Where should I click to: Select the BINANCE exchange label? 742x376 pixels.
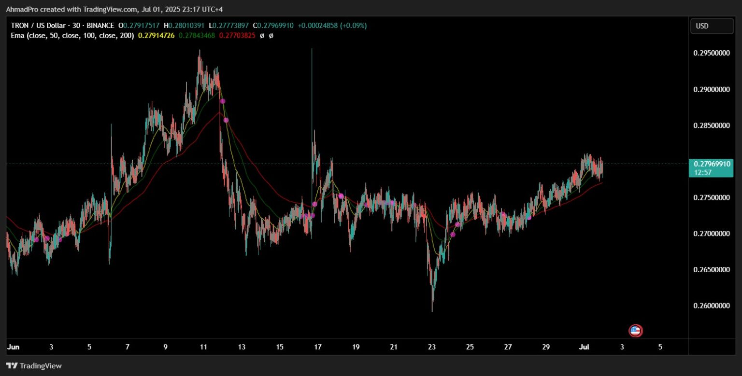[x=100, y=25]
